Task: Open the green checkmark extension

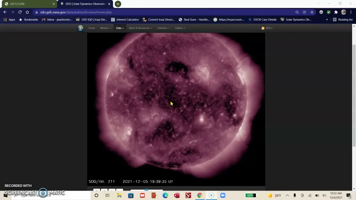Action: [329, 12]
